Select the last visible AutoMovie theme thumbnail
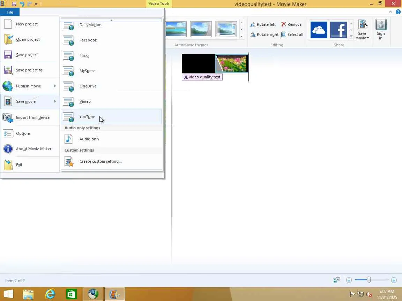The width and height of the screenshot is (402, 301). click(226, 29)
